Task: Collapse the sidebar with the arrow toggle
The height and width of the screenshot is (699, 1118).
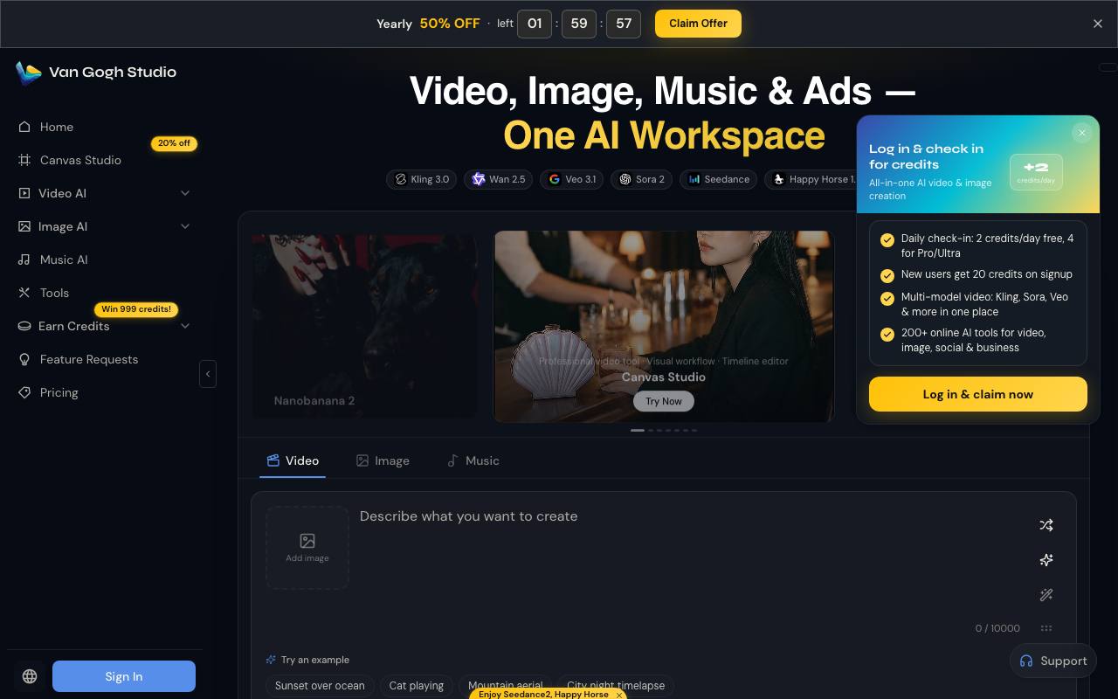Action: tap(208, 374)
